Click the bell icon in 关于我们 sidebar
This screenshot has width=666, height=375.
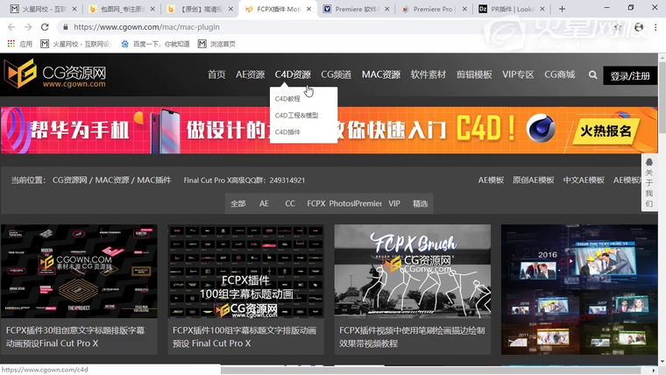coord(648,162)
